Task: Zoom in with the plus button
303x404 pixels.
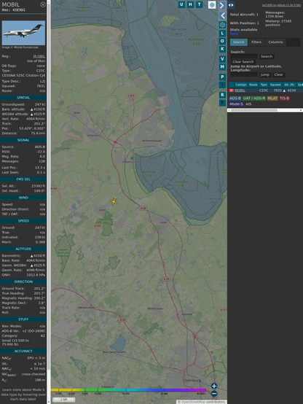Action: (214, 386)
